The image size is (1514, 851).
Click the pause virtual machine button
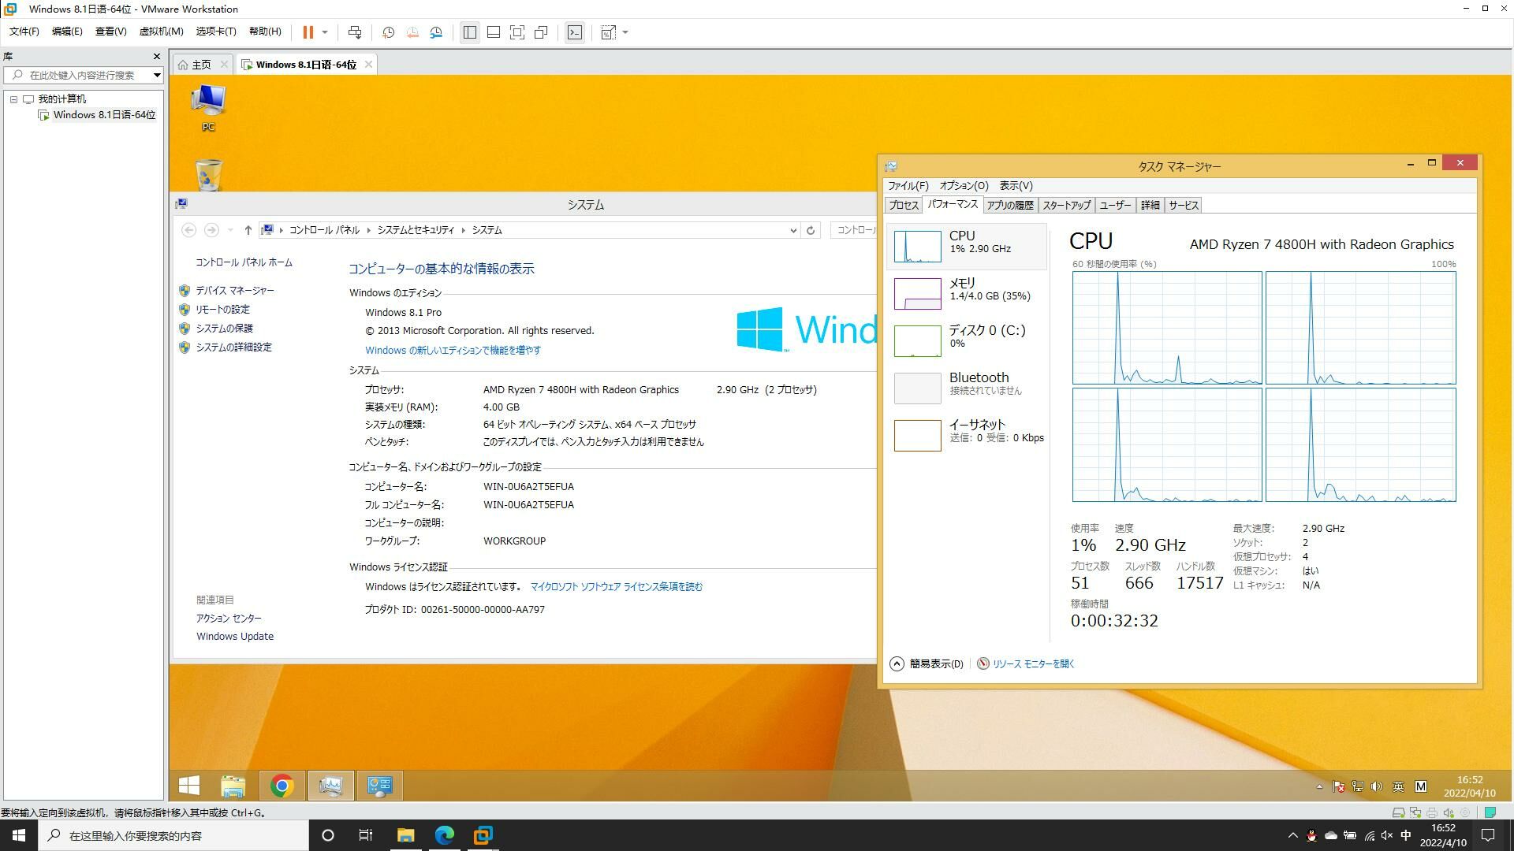(308, 32)
